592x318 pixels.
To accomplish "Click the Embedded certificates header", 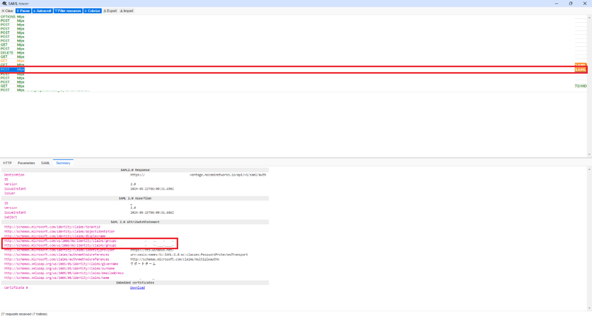I will [135, 283].
